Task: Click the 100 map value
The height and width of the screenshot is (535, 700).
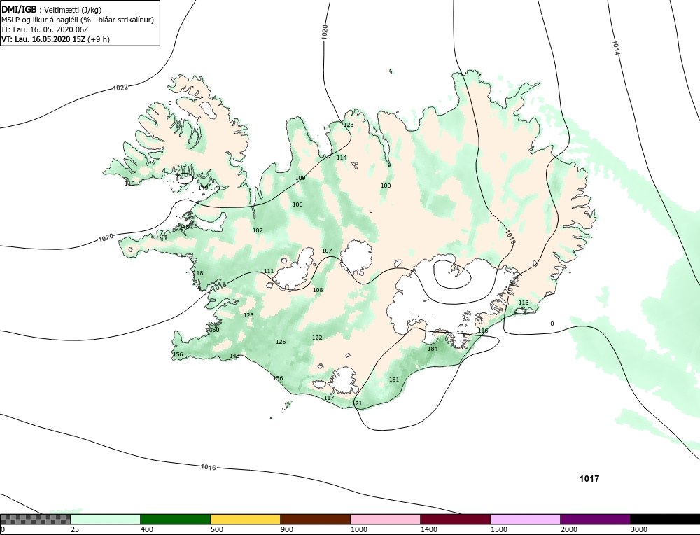Action: pyautogui.click(x=386, y=186)
